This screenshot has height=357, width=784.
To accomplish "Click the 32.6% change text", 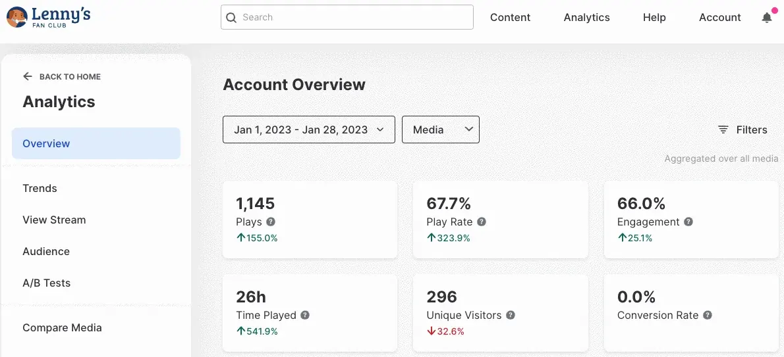I will click(451, 331).
